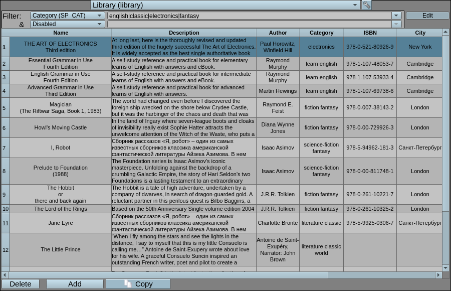The width and height of the screenshot is (451, 291).
Task: Sort by the Category column header
Action: (x=321, y=33)
